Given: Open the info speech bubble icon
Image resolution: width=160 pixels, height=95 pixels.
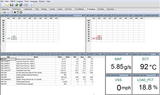Looking at the screenshot, I should tap(31, 5).
